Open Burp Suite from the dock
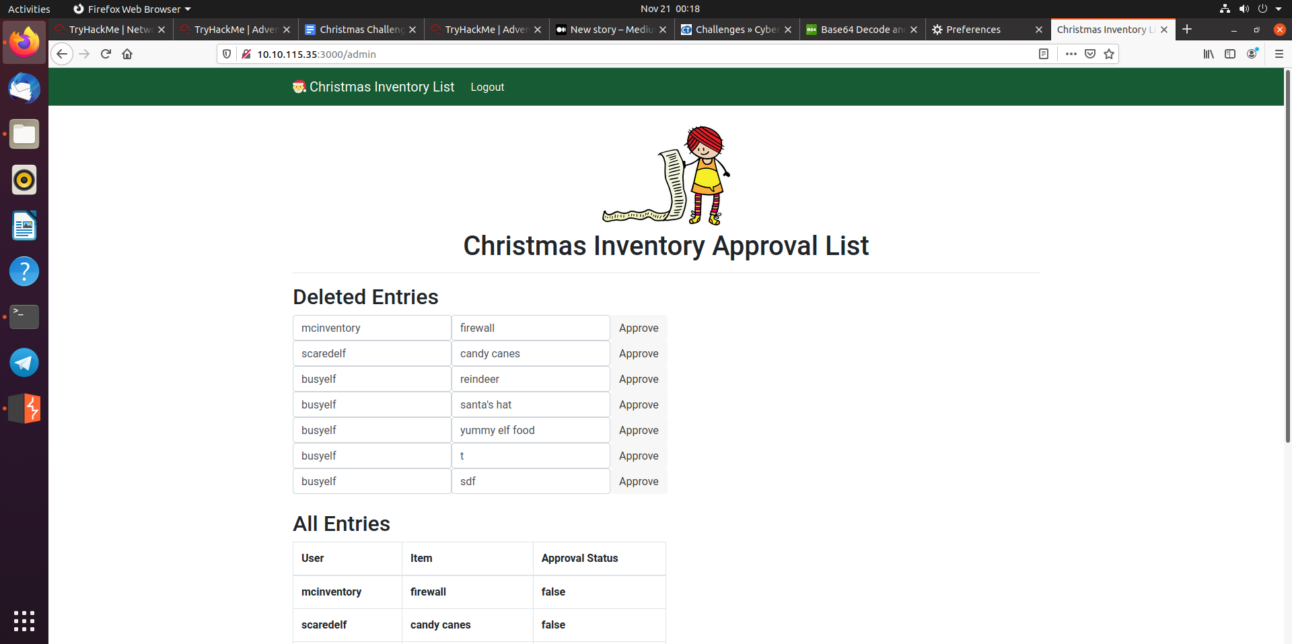Screen dimensions: 1292x644 (24, 408)
